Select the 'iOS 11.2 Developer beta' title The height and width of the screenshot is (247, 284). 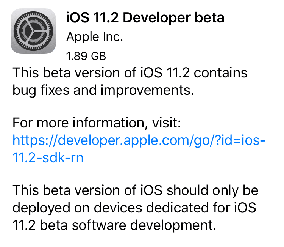coord(145,17)
